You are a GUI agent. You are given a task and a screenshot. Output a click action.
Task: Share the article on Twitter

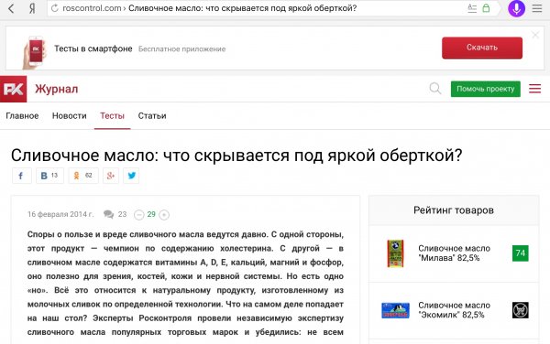tap(131, 176)
